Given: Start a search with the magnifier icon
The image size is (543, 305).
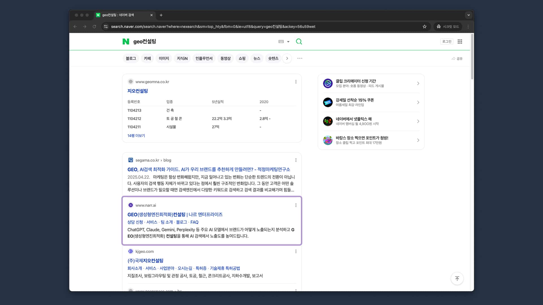Looking at the screenshot, I should click(x=299, y=42).
